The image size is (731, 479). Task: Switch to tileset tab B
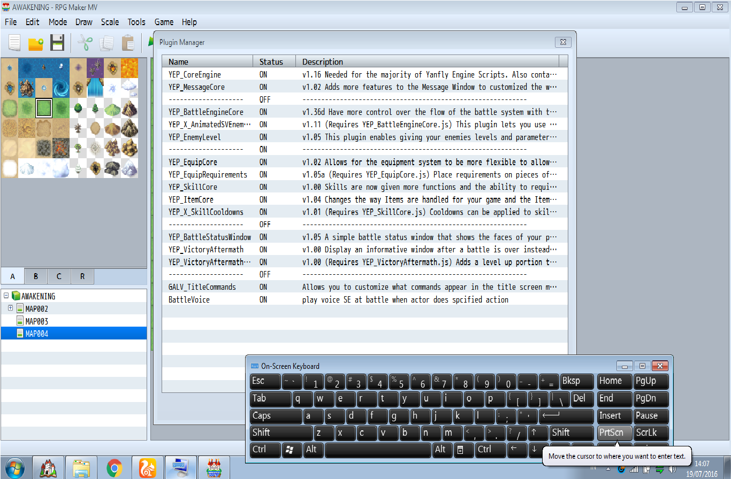pos(36,276)
